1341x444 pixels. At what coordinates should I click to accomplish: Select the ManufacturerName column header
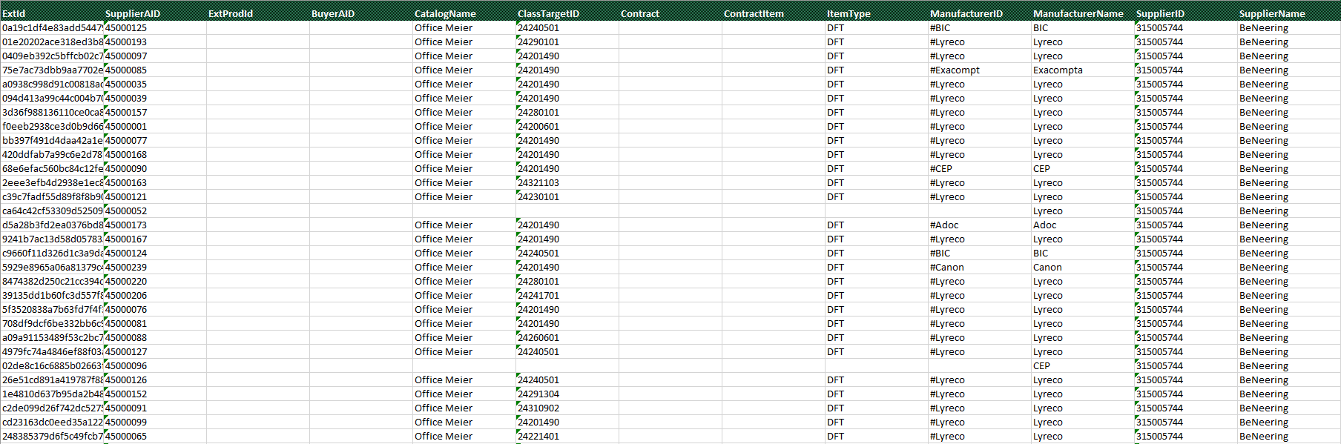click(1078, 13)
